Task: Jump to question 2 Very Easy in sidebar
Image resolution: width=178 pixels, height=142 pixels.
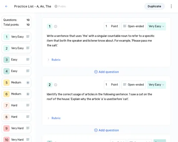Action: [16, 48]
